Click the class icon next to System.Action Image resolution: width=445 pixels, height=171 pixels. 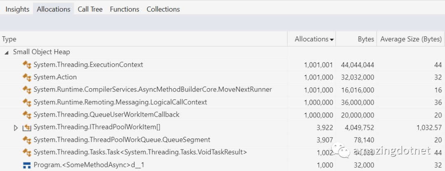click(27, 77)
